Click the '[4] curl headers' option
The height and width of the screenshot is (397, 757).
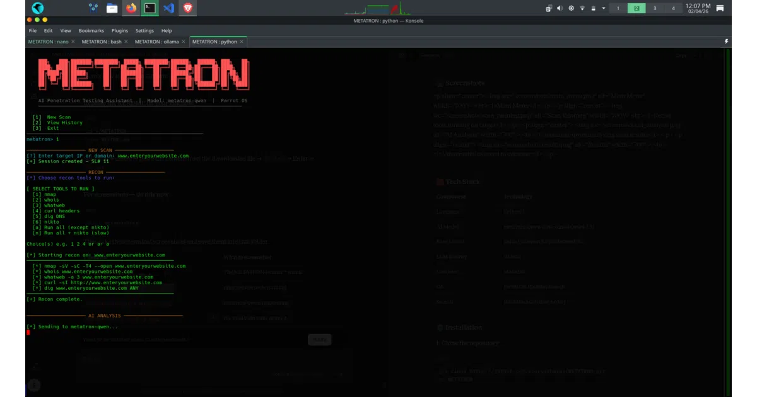[56, 210]
